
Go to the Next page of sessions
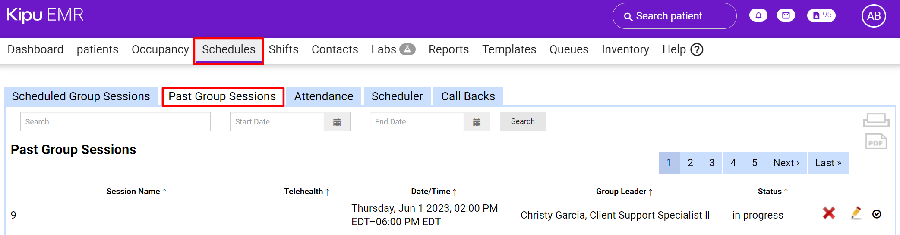pos(786,163)
